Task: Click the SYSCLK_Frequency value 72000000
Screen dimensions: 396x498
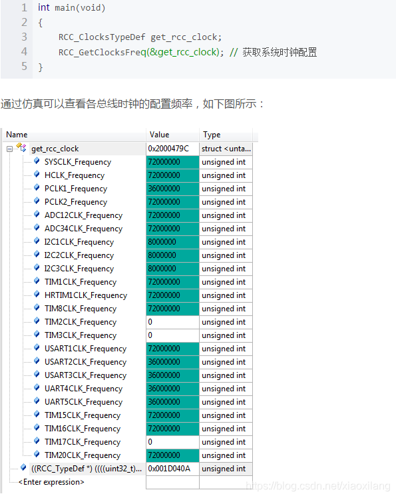Action: [172, 162]
